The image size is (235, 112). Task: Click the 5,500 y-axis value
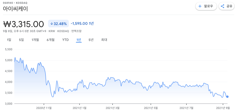(9, 49)
